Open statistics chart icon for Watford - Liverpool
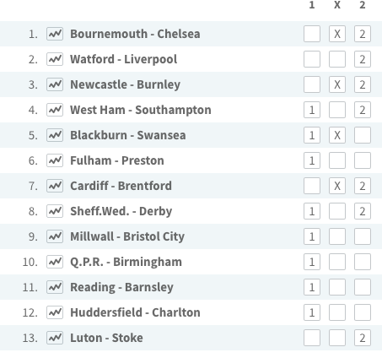 click(x=55, y=59)
